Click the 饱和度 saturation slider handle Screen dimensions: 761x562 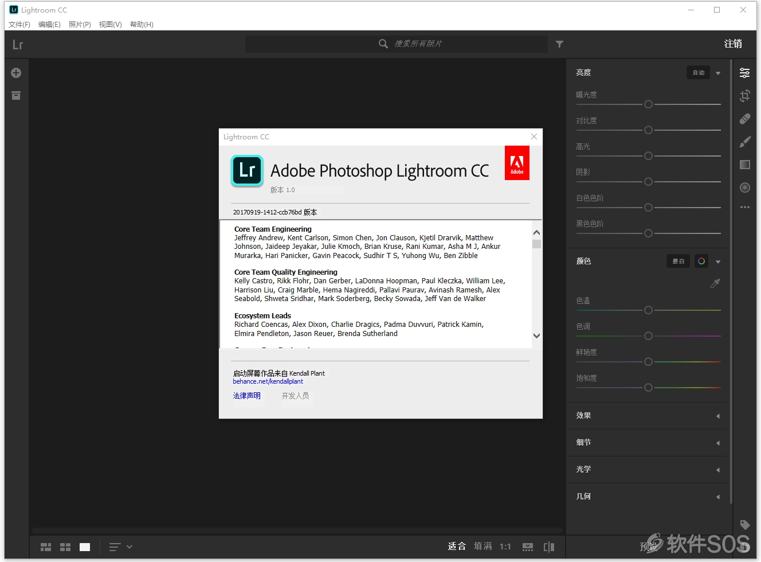point(648,388)
